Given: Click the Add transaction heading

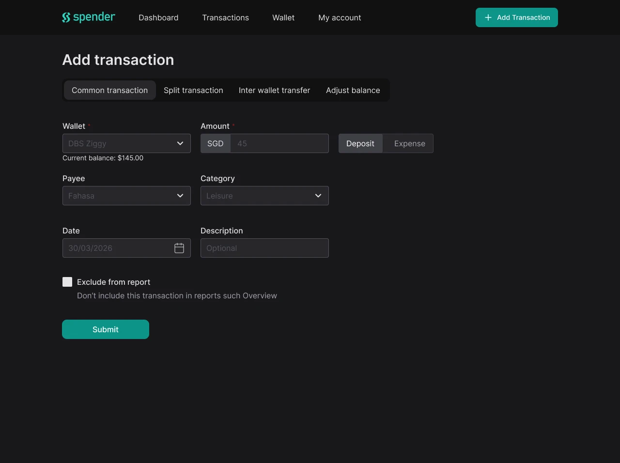Looking at the screenshot, I should click(118, 60).
